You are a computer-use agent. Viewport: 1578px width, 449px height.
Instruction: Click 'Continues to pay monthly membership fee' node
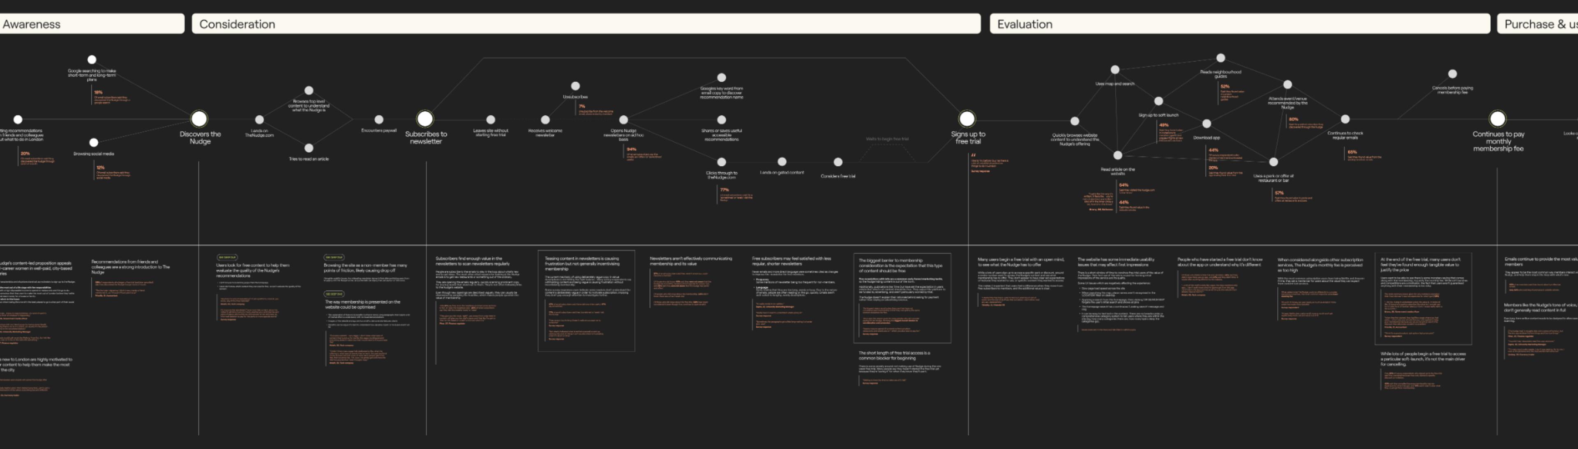(x=1497, y=118)
